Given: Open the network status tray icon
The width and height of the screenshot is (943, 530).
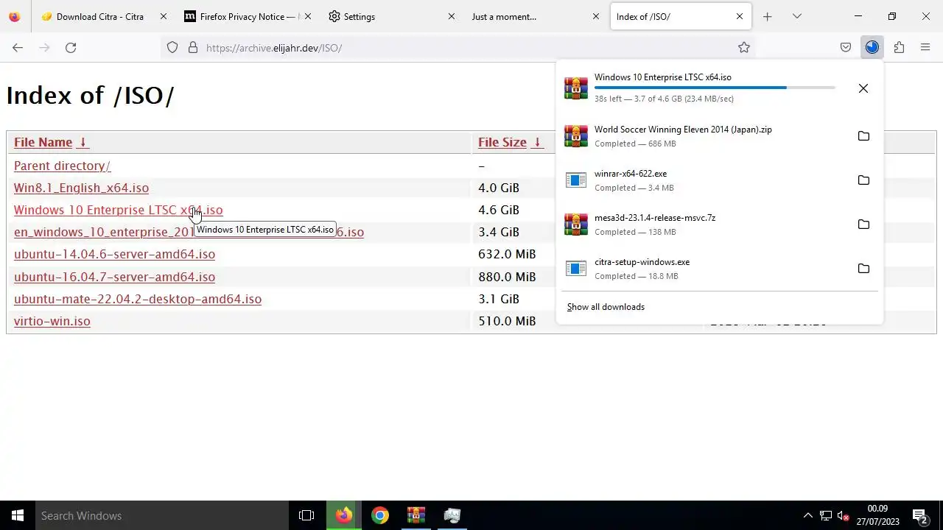Looking at the screenshot, I should coord(826,515).
